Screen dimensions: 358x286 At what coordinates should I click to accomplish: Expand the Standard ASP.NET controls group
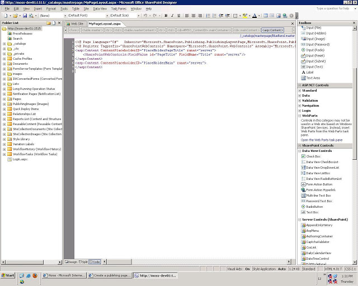[300, 90]
